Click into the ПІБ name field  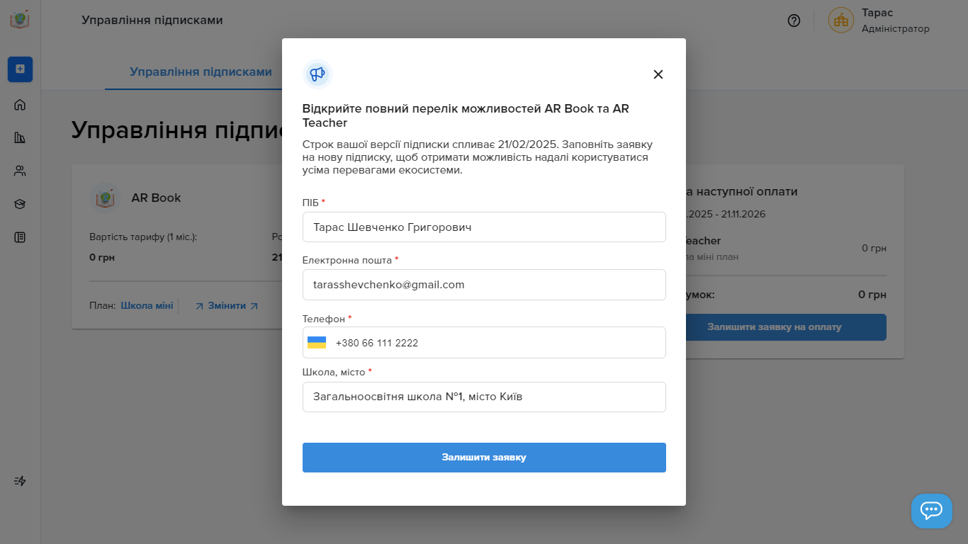click(484, 227)
